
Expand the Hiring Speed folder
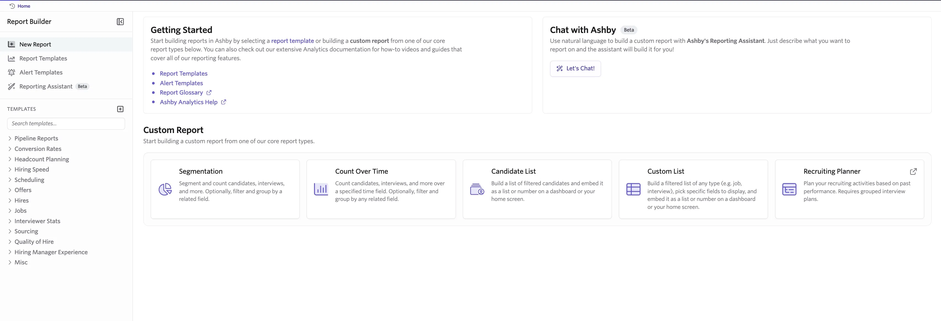tap(10, 169)
